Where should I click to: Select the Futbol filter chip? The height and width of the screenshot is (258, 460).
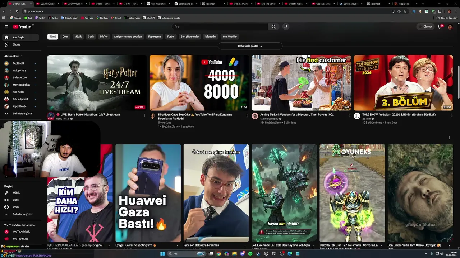click(x=171, y=37)
